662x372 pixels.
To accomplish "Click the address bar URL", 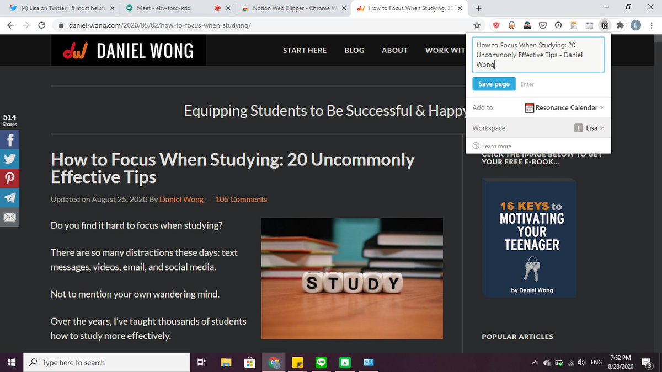I will click(x=160, y=25).
